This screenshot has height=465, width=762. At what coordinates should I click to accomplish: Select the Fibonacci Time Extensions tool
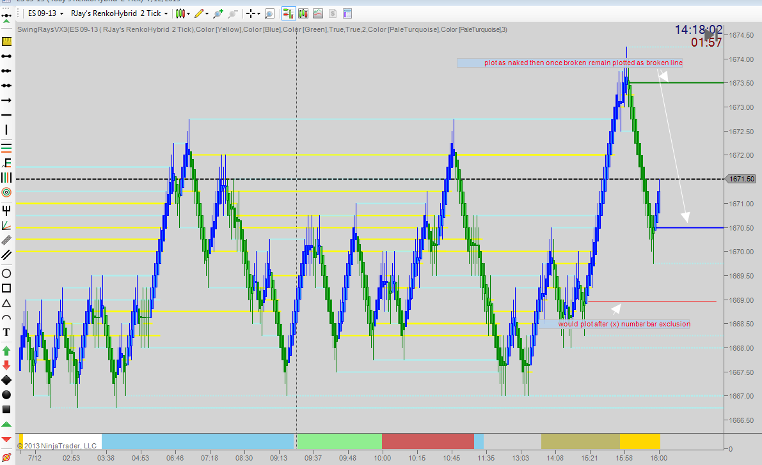pos(6,177)
